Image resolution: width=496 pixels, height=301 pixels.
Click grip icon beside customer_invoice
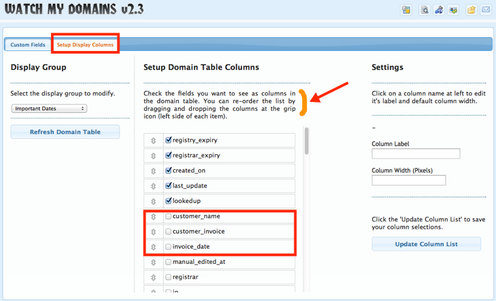coord(153,232)
